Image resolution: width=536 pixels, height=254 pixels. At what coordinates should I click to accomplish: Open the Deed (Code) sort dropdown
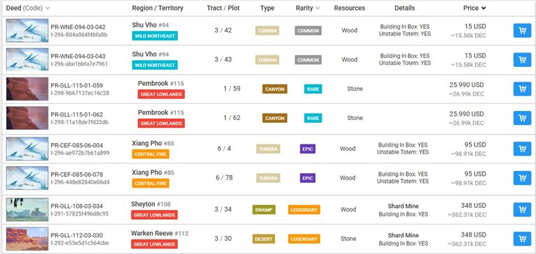point(47,8)
